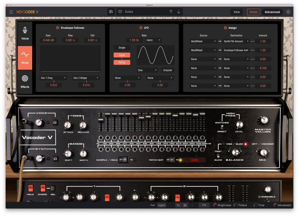Expand the first Assign Source ModWheel dropdown

pyautogui.click(x=203, y=41)
